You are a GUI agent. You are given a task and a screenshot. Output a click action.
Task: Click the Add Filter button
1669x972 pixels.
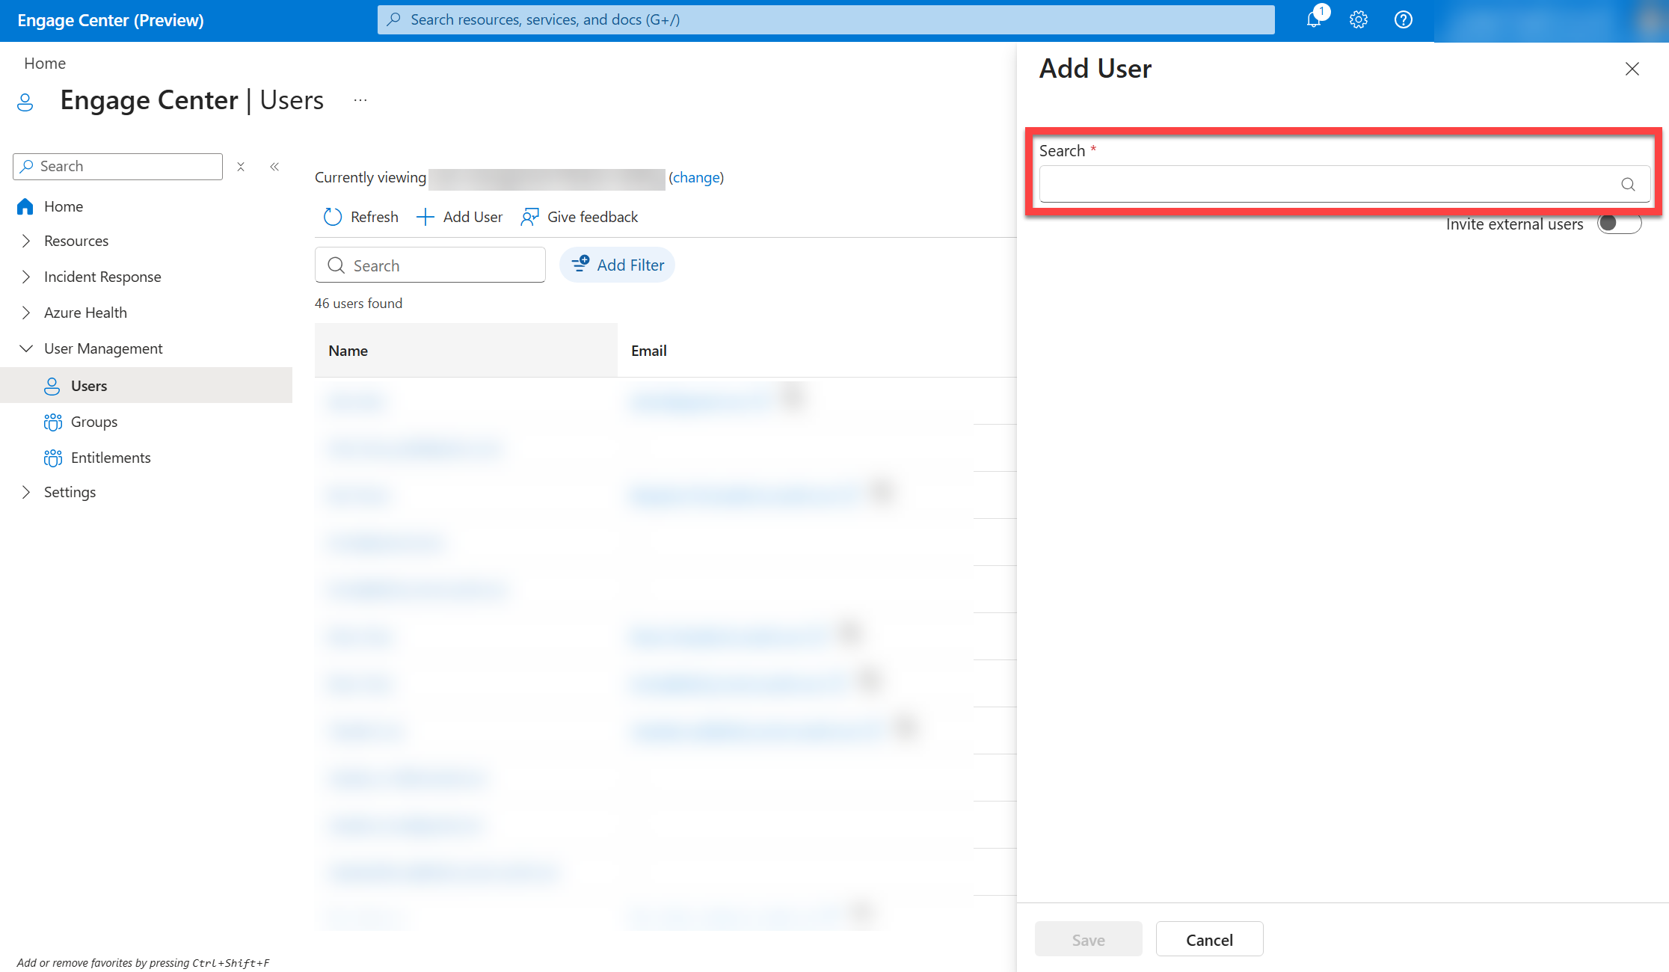tap(617, 265)
